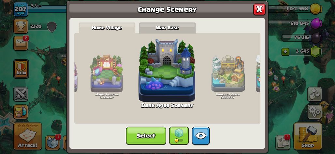This screenshot has width=335, height=154.
Task: Click the player level 207 badge
Action: point(21,9)
